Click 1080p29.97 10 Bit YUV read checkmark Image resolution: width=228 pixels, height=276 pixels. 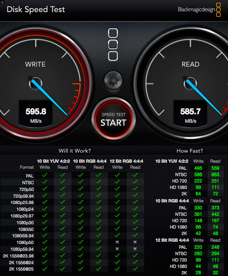[63, 215]
